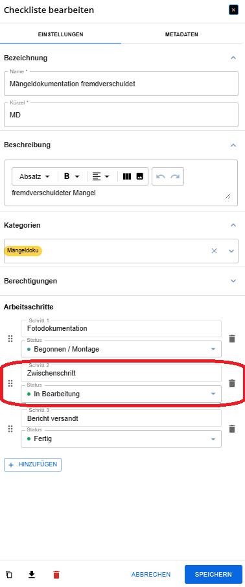Image resolution: width=245 pixels, height=587 pixels.
Task: Grab the drag handle of Bericht versandt step
Action: (x=10, y=429)
